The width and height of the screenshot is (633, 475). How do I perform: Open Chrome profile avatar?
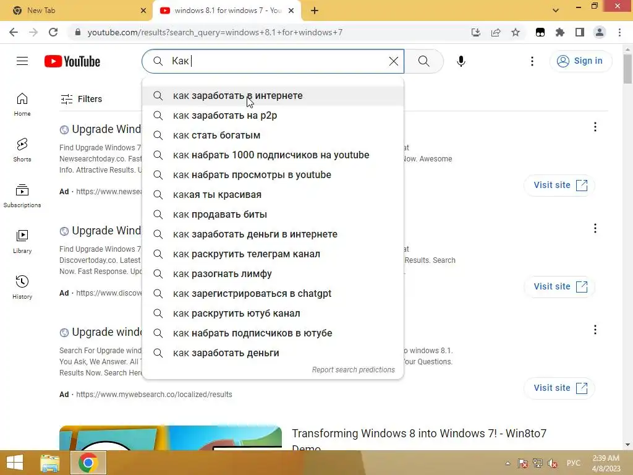600,32
